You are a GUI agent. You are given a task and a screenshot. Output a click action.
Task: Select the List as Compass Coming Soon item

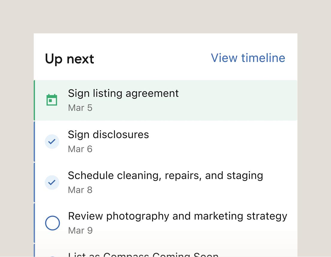[143, 255]
